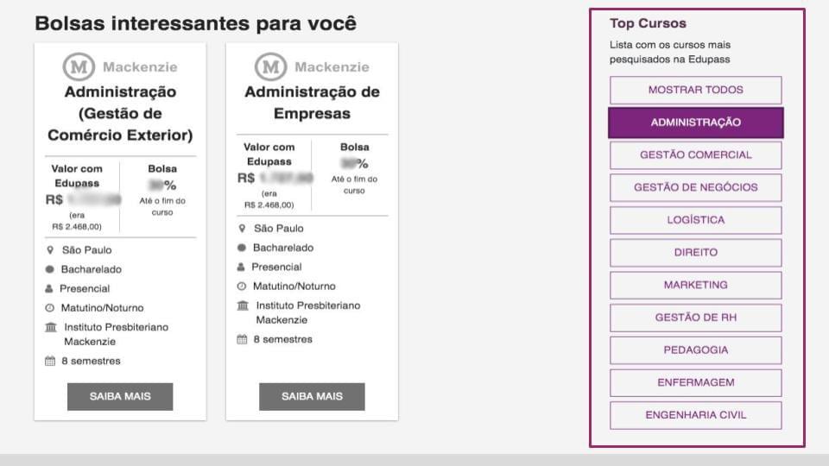Click the institution building icon in first card
This screenshot has width=829, height=466.
coord(51,327)
